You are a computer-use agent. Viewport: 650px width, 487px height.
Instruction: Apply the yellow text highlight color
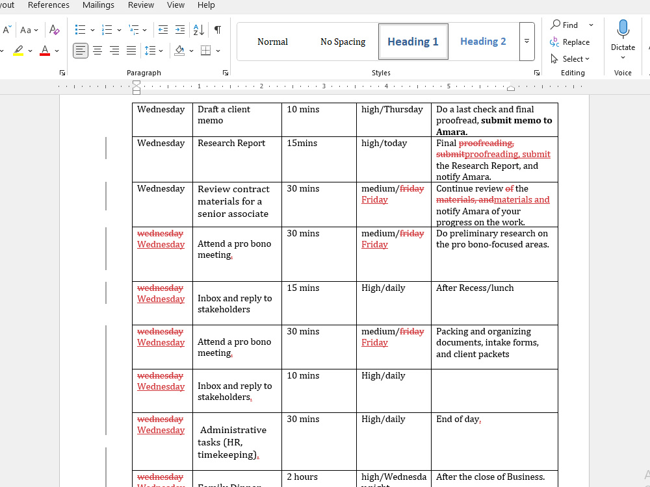(x=18, y=51)
